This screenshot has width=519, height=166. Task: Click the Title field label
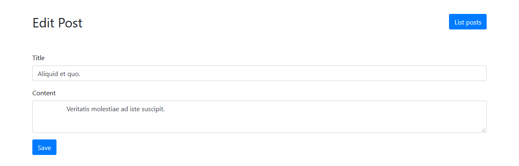[38, 58]
